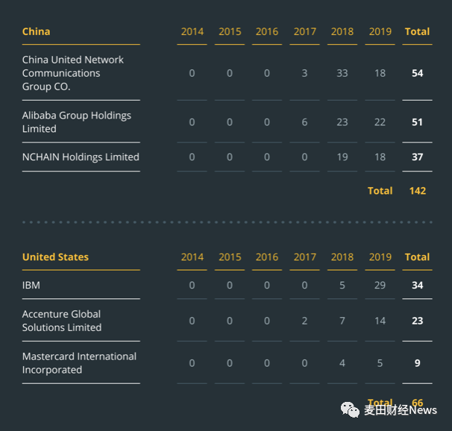The width and height of the screenshot is (452, 431).
Task: Select the 2015 column header in China table
Action: tap(230, 31)
